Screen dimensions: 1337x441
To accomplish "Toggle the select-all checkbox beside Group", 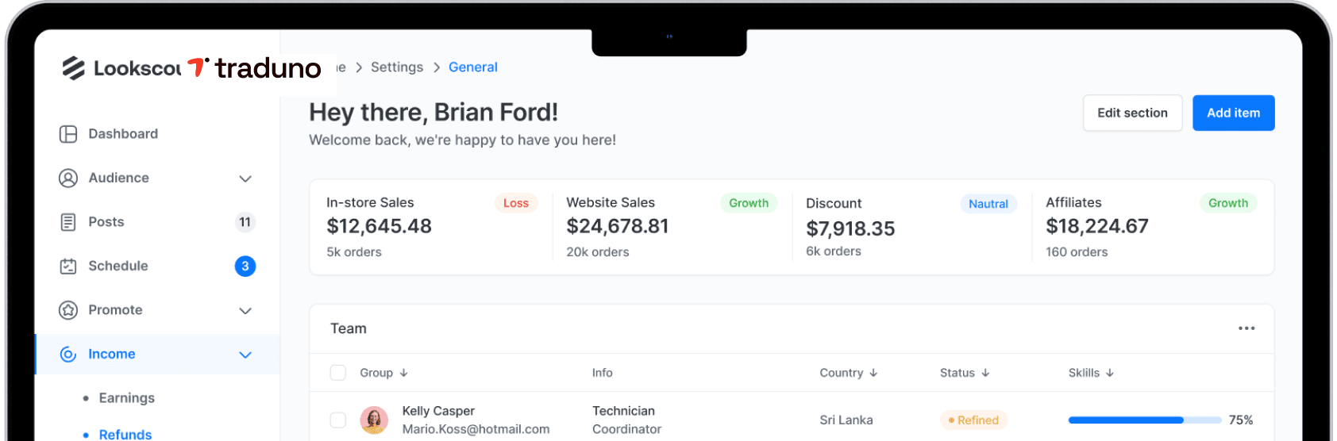I will 338,373.
